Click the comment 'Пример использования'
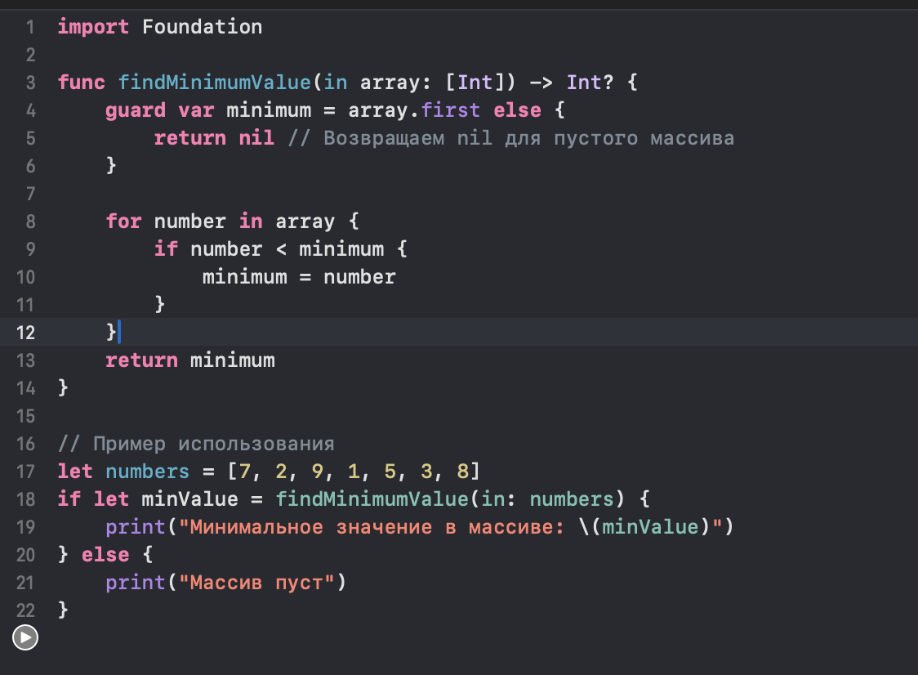The image size is (918, 675). [x=214, y=444]
